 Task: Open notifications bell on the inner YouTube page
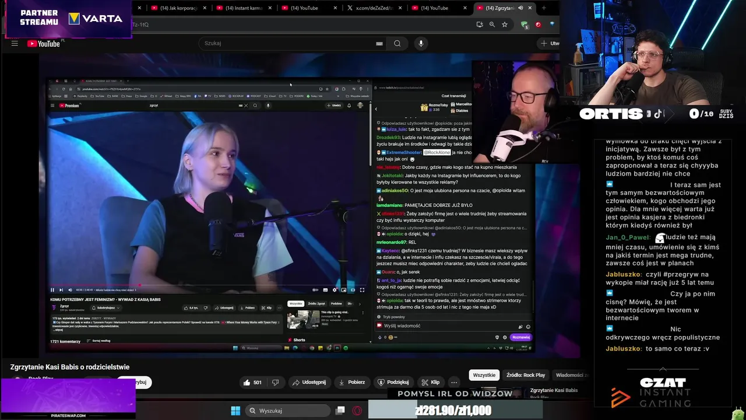[349, 106]
